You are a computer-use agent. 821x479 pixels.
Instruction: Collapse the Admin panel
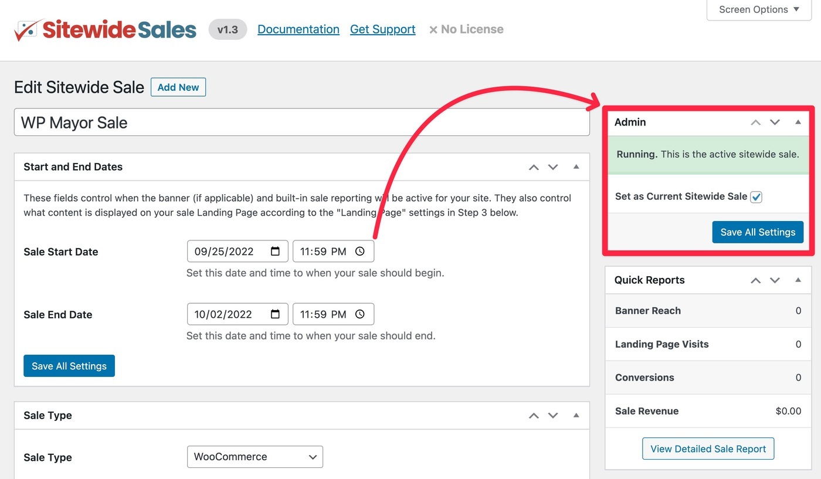(x=798, y=122)
